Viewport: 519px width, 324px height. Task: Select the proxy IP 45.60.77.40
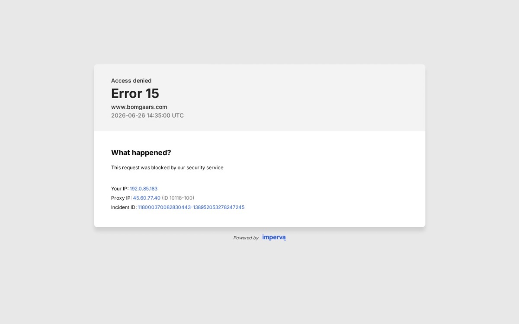(x=147, y=198)
